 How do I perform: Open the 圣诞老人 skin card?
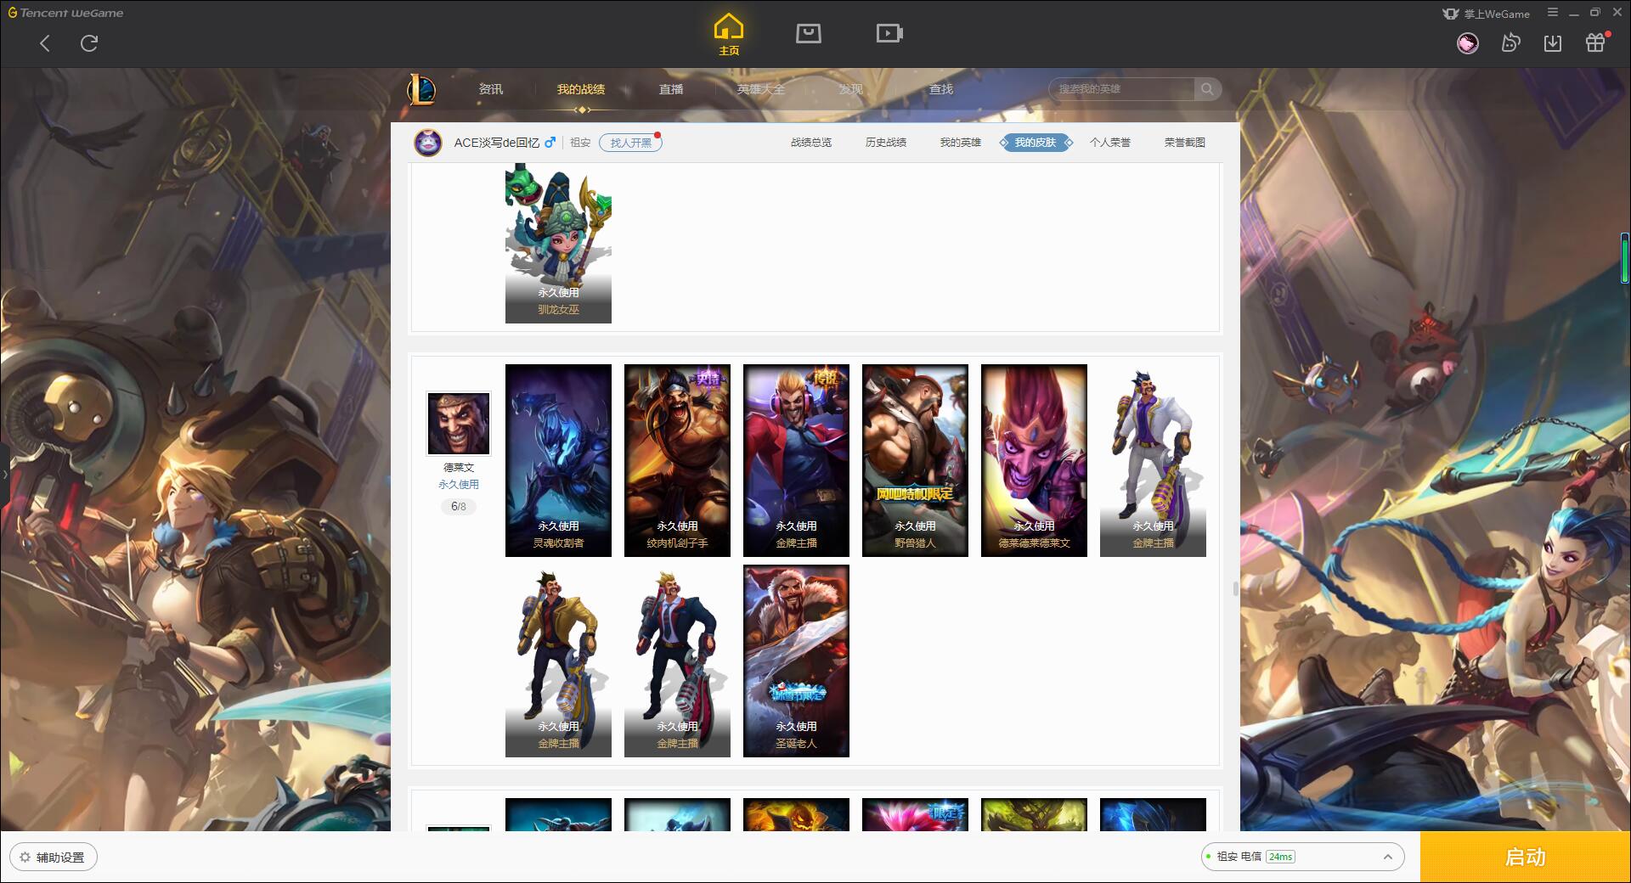796,661
